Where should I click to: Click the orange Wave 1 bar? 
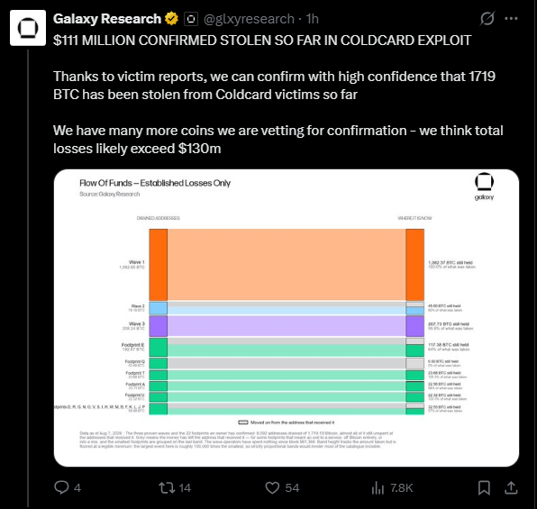coord(159,265)
